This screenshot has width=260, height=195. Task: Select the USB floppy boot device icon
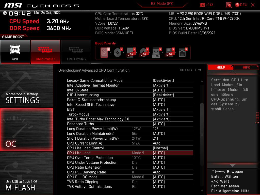click(x=170, y=53)
